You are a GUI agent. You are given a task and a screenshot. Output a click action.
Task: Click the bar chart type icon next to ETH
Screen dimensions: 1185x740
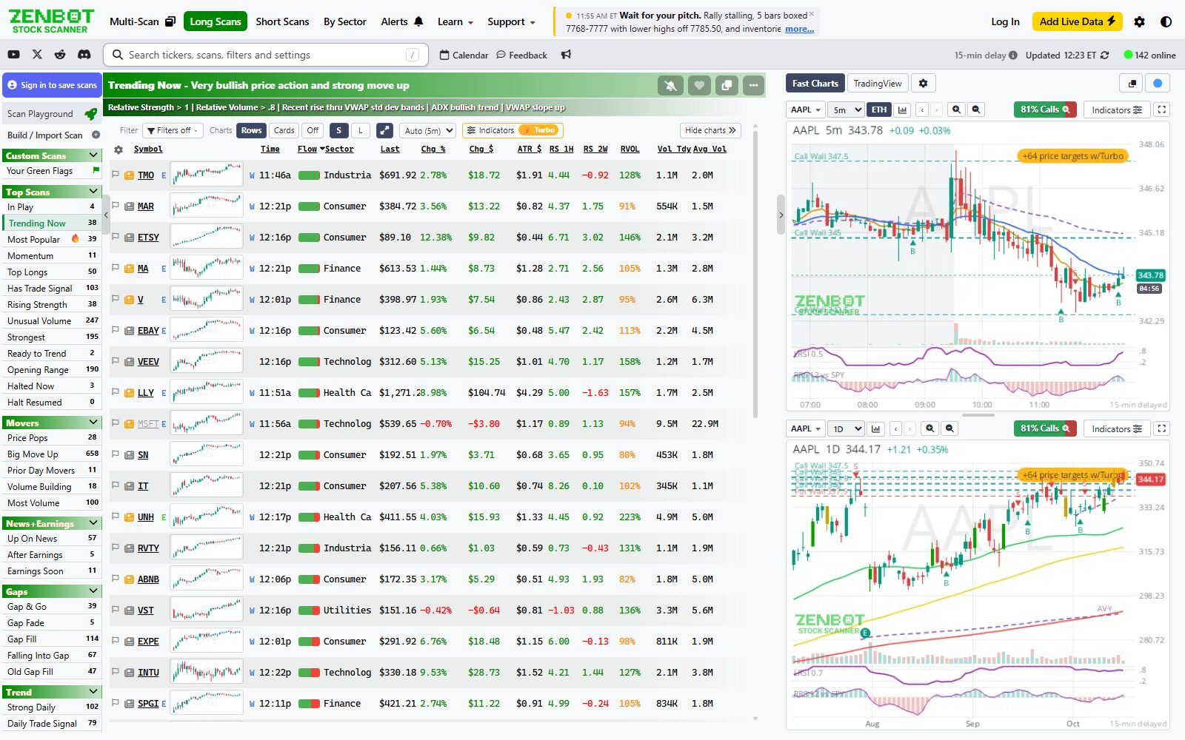point(902,110)
